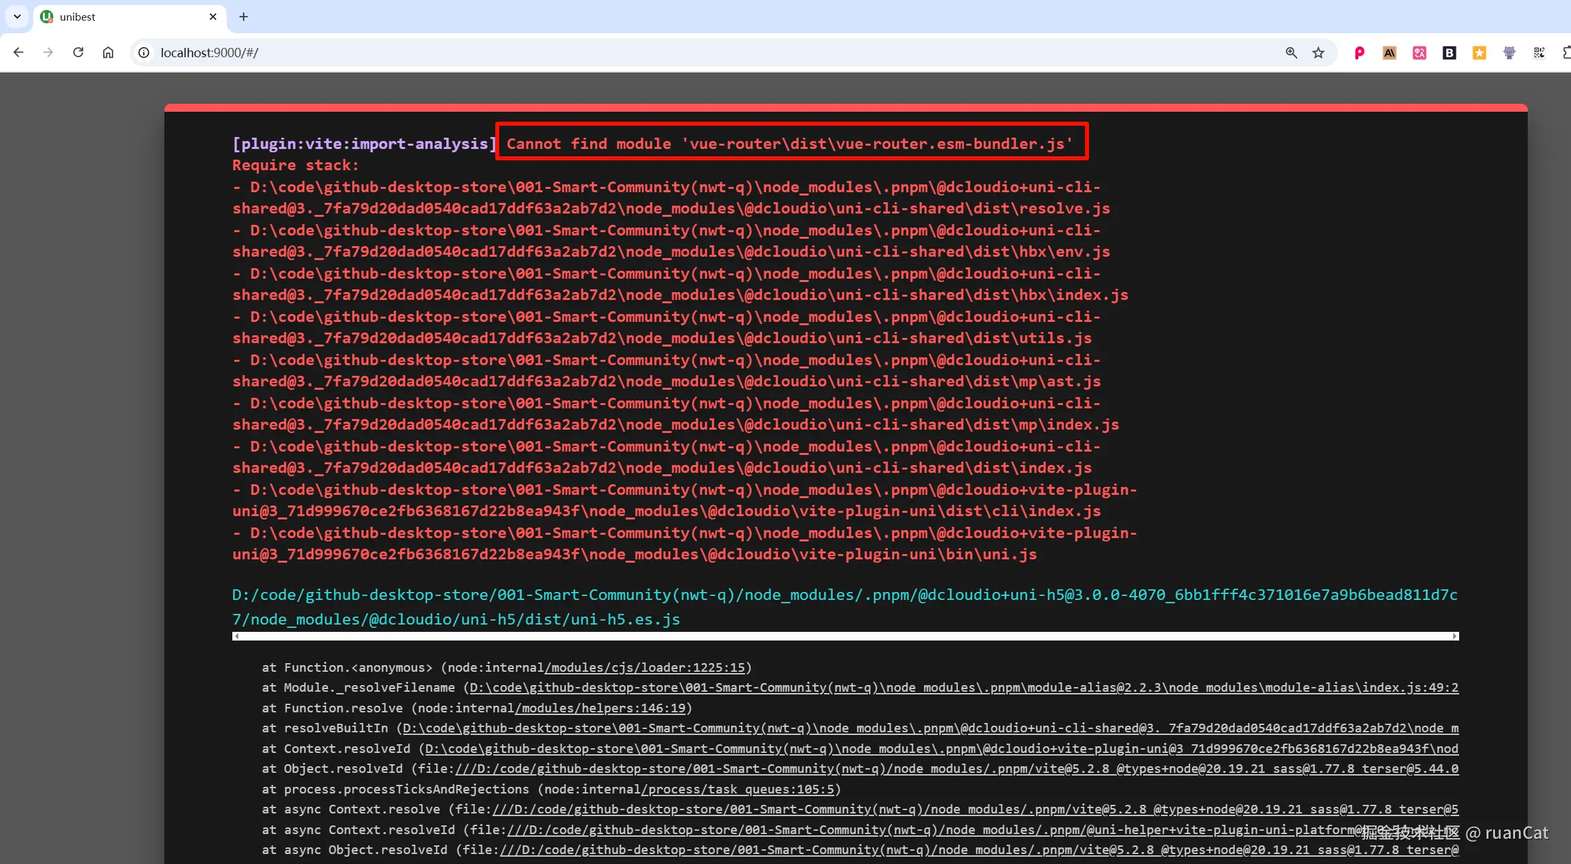Open the pink P extension
The height and width of the screenshot is (864, 1571).
(1359, 53)
